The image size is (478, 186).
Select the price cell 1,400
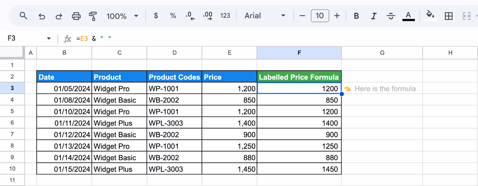229,123
